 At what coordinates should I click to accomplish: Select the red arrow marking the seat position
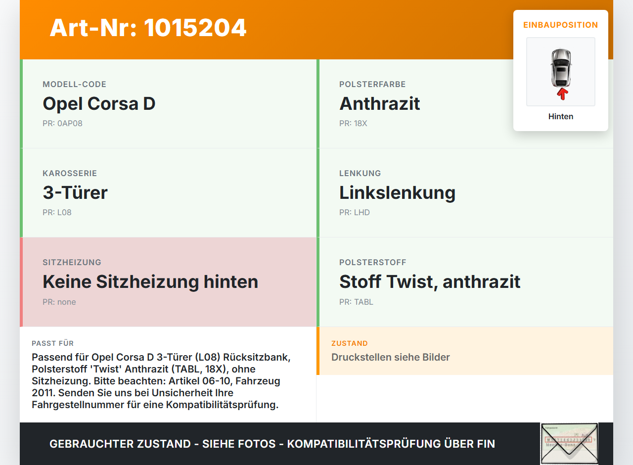coord(561,94)
